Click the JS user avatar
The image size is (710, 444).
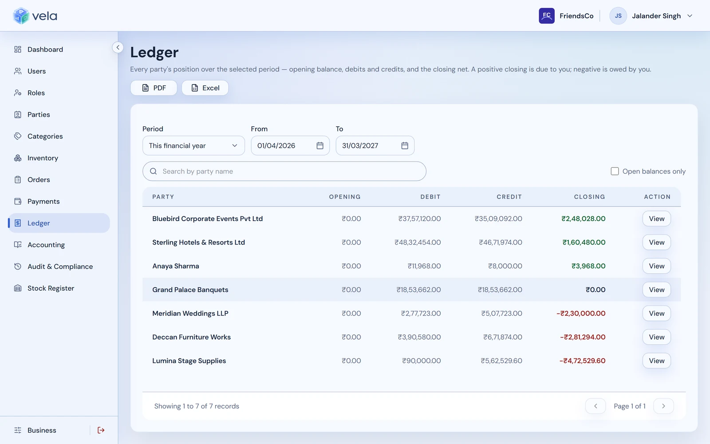[618, 16]
